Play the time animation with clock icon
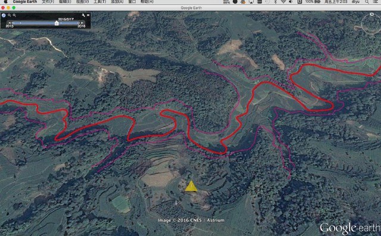The image size is (381, 236). [4, 15]
